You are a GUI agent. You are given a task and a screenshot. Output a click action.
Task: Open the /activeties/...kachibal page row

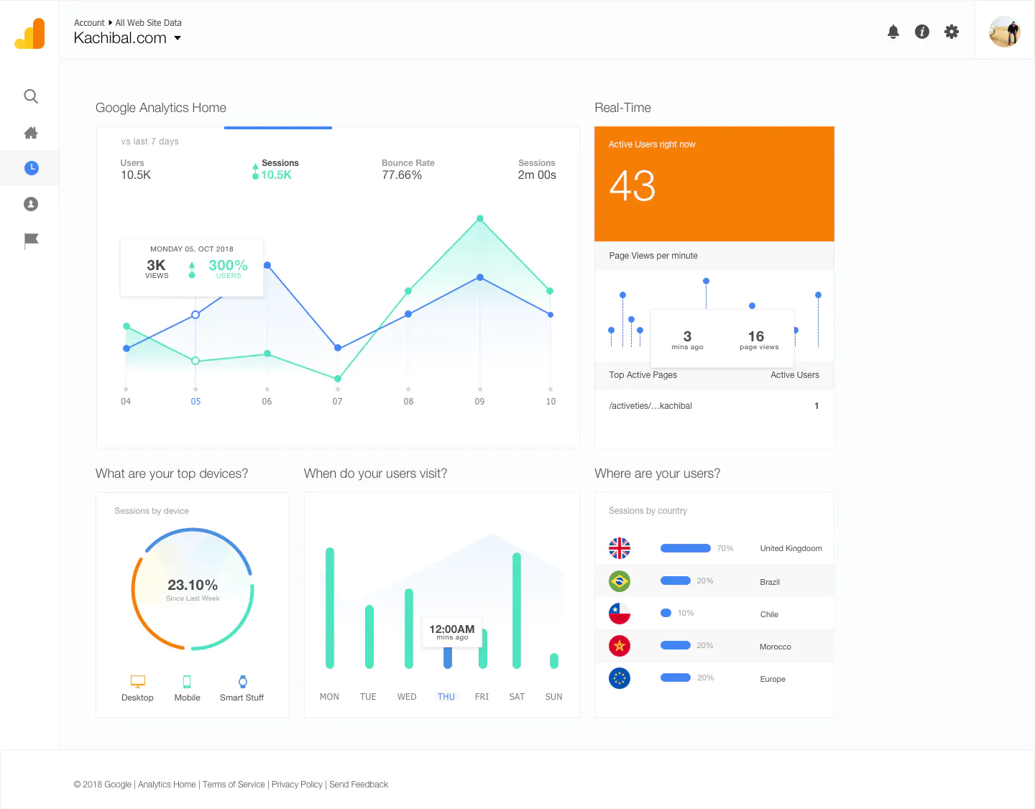[714, 406]
